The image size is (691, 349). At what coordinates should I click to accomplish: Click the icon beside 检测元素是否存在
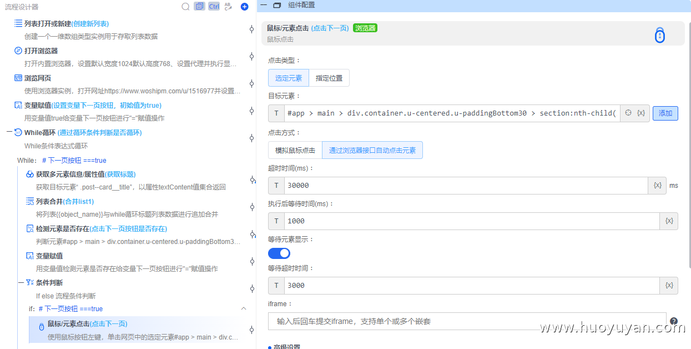coord(30,228)
